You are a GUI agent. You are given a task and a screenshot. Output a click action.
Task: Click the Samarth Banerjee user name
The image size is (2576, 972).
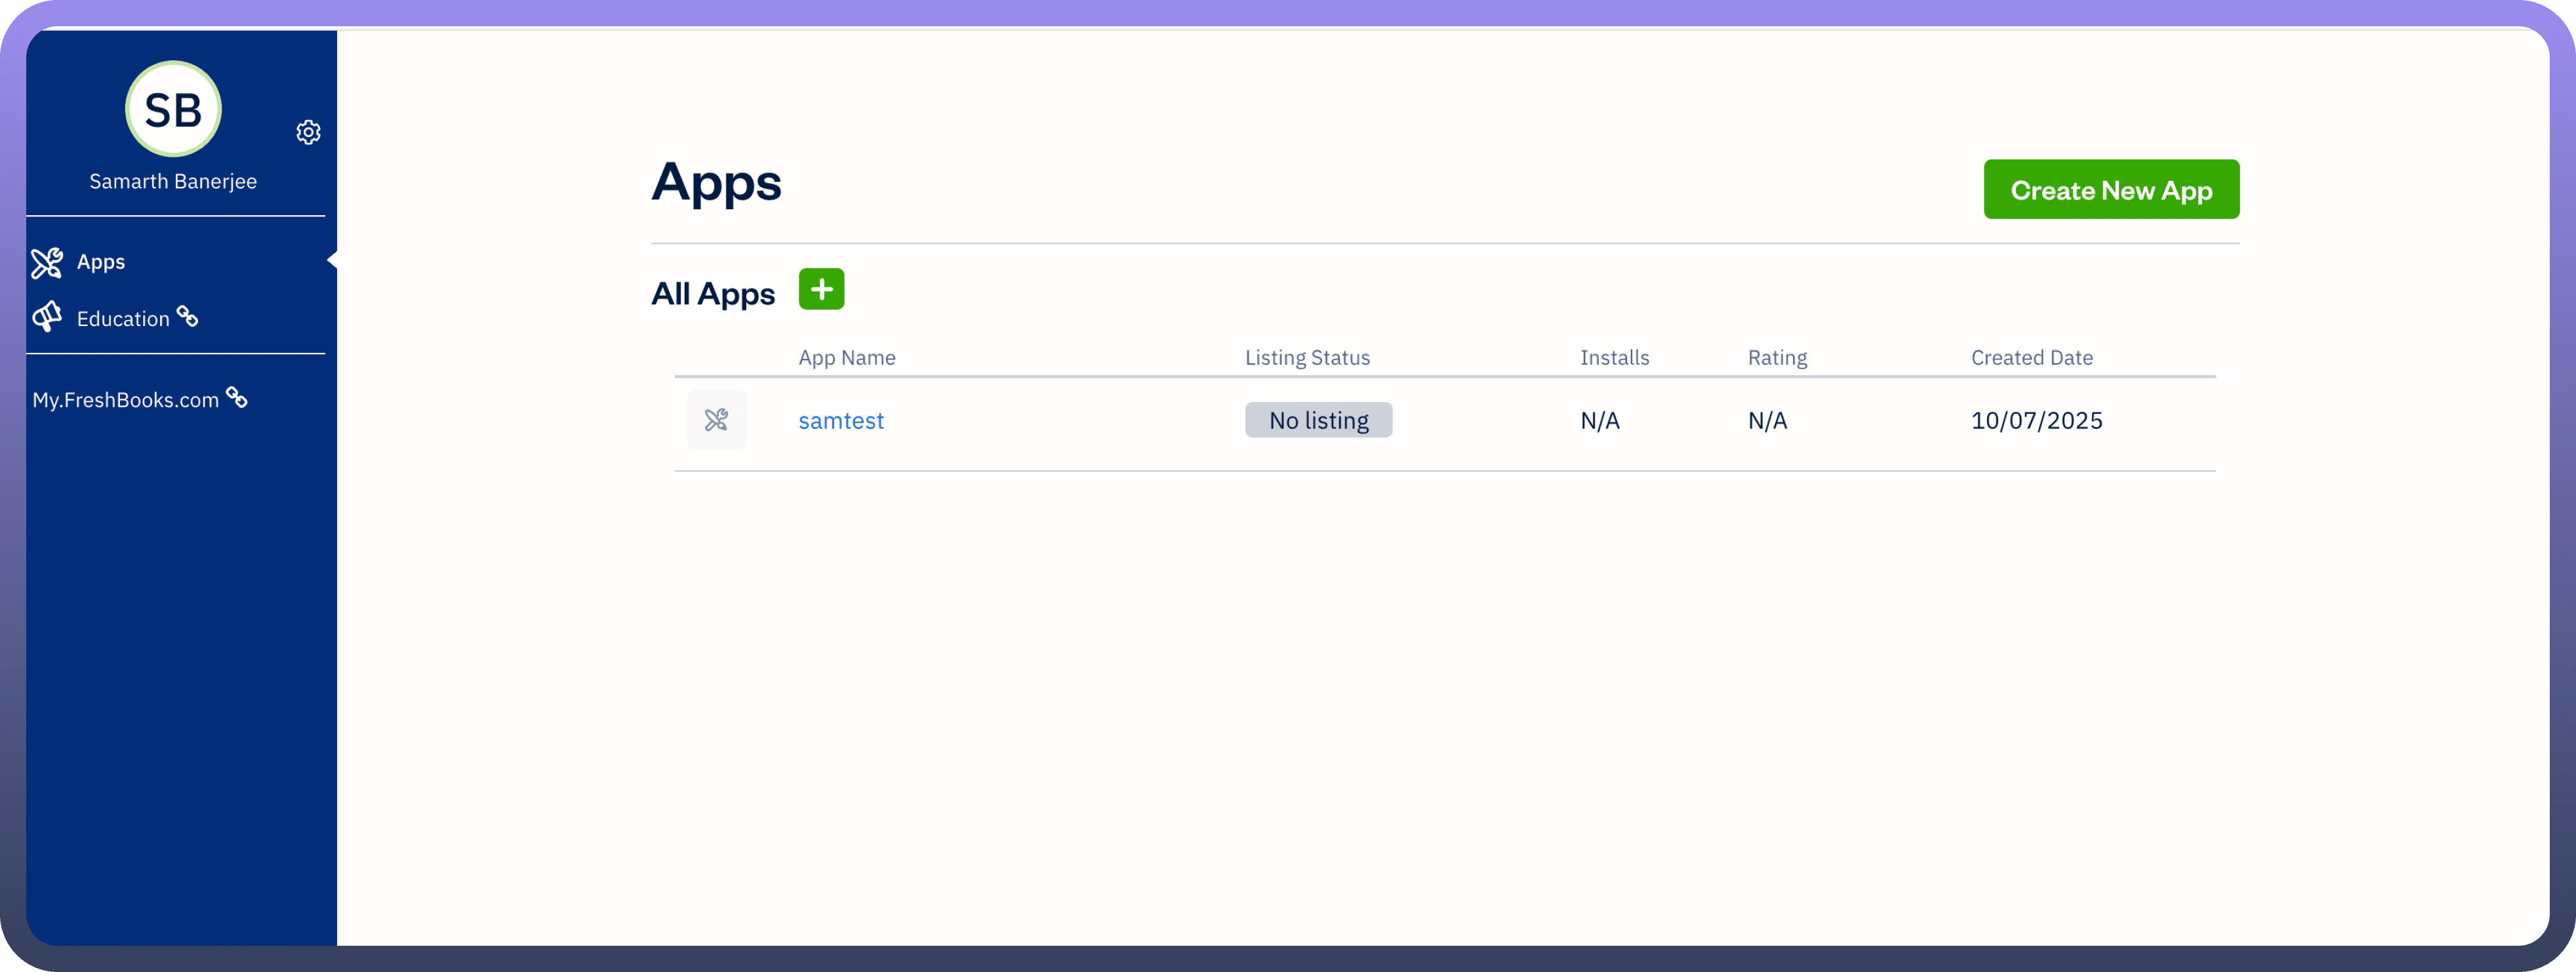point(173,182)
